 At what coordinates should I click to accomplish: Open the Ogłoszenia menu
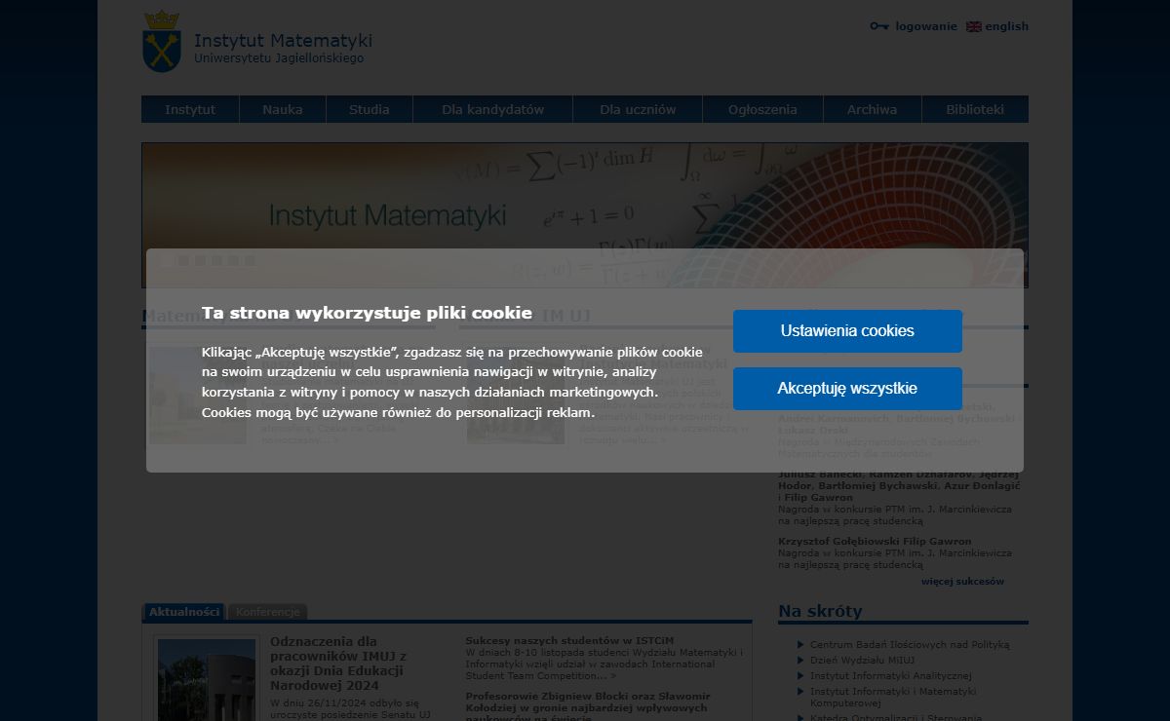point(762,109)
